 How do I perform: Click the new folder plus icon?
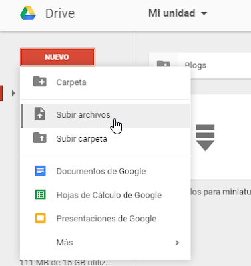click(x=40, y=82)
